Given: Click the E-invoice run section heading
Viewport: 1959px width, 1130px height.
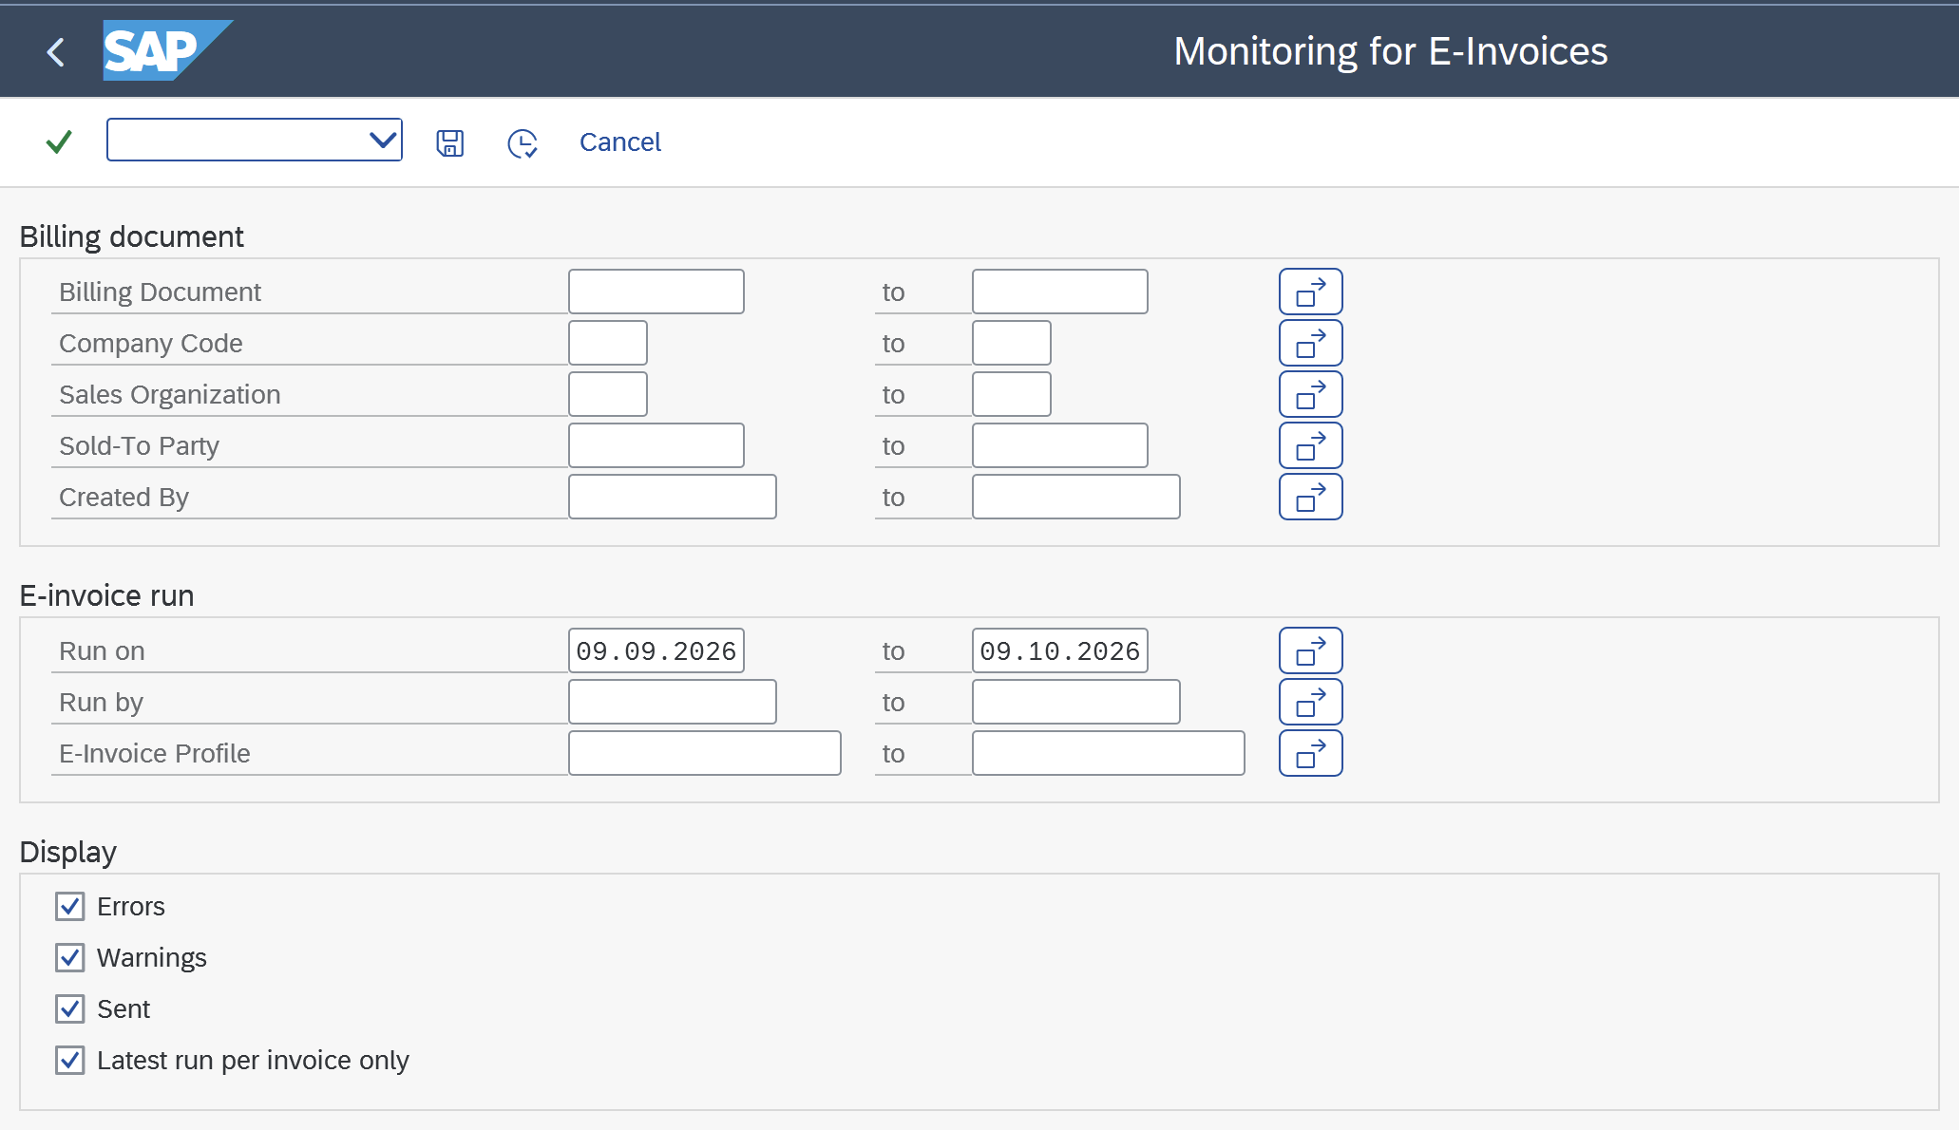Looking at the screenshot, I should coord(106,595).
